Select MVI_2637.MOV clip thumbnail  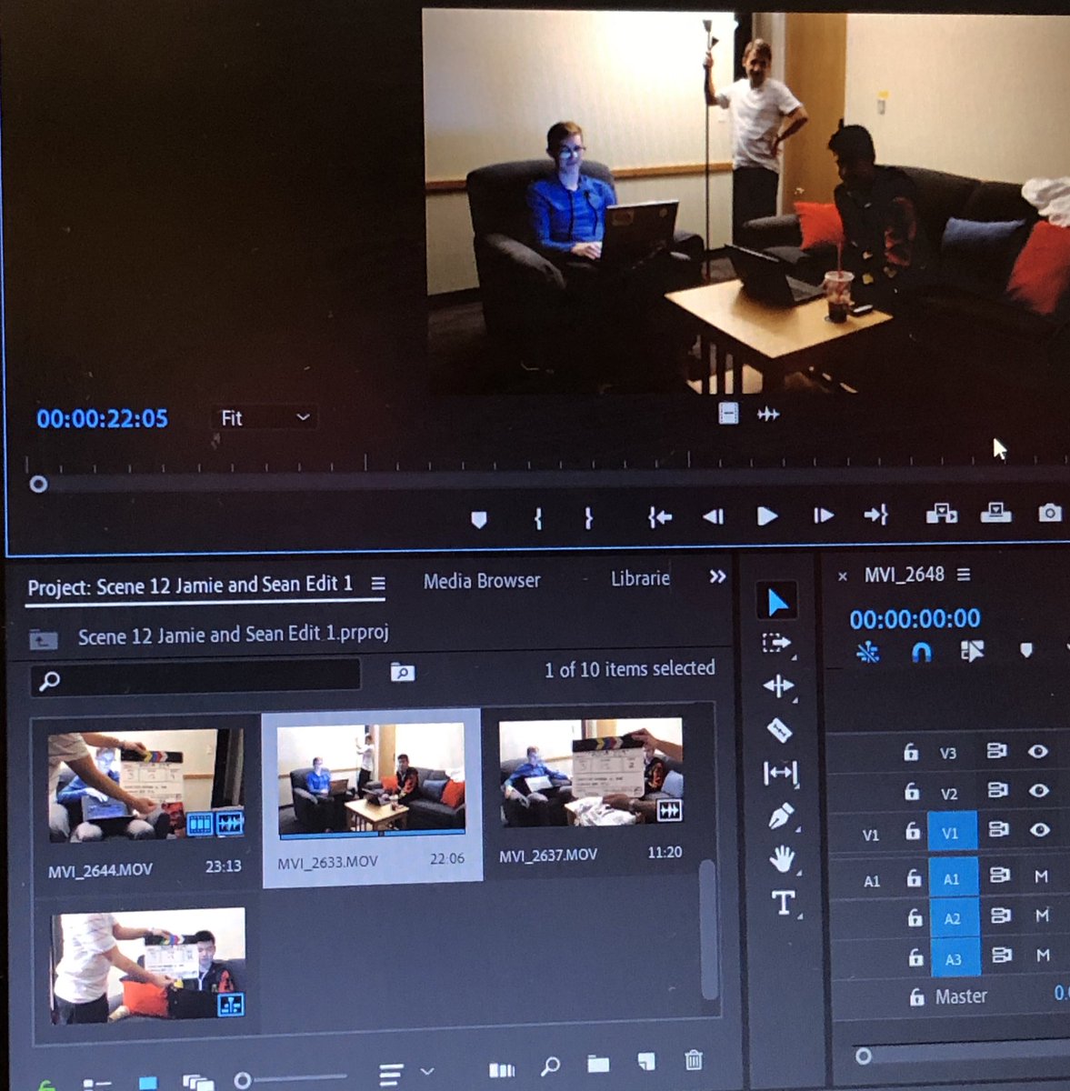[591, 772]
